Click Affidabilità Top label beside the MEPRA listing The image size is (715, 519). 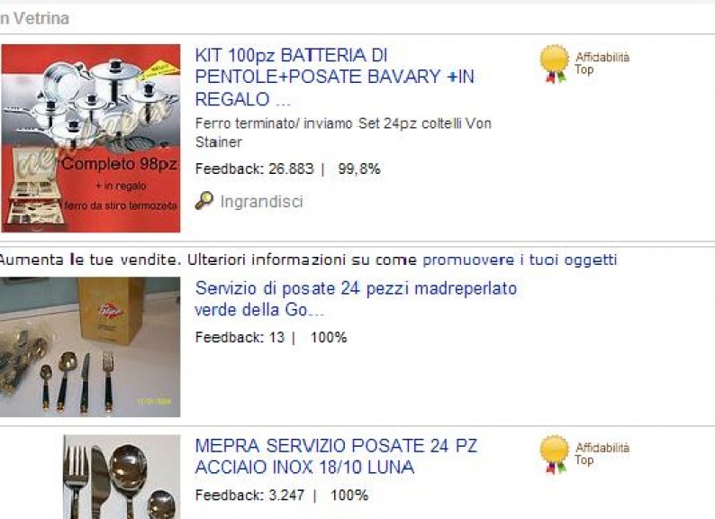(602, 453)
